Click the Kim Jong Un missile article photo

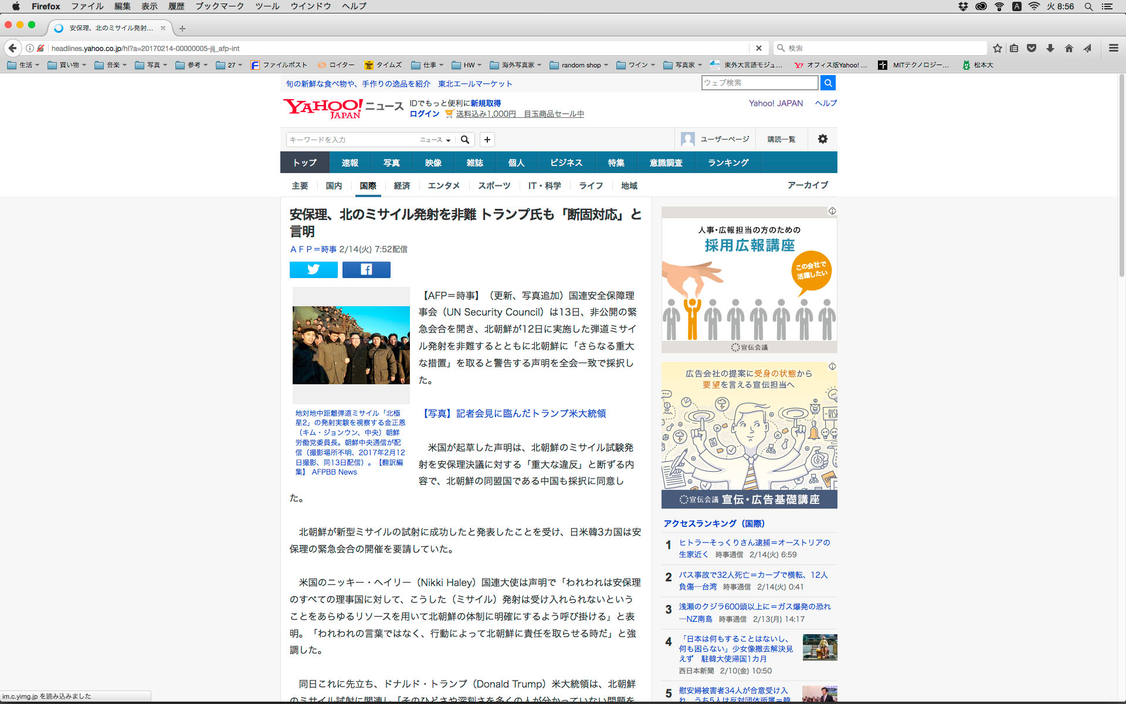pyautogui.click(x=351, y=345)
